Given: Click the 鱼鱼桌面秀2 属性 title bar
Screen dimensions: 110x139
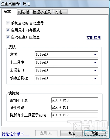Looking at the screenshot, I should click(x=55, y=4).
